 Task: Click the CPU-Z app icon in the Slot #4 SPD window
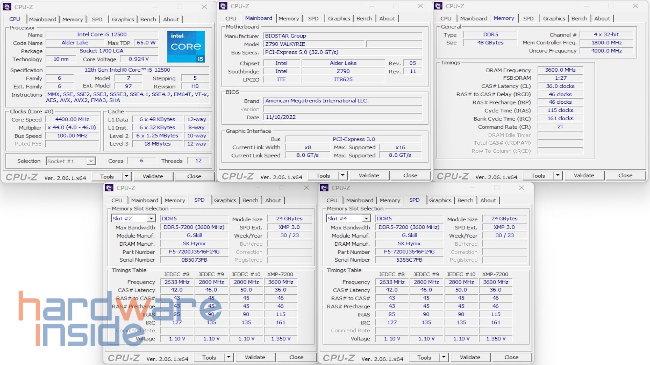pyautogui.click(x=324, y=188)
